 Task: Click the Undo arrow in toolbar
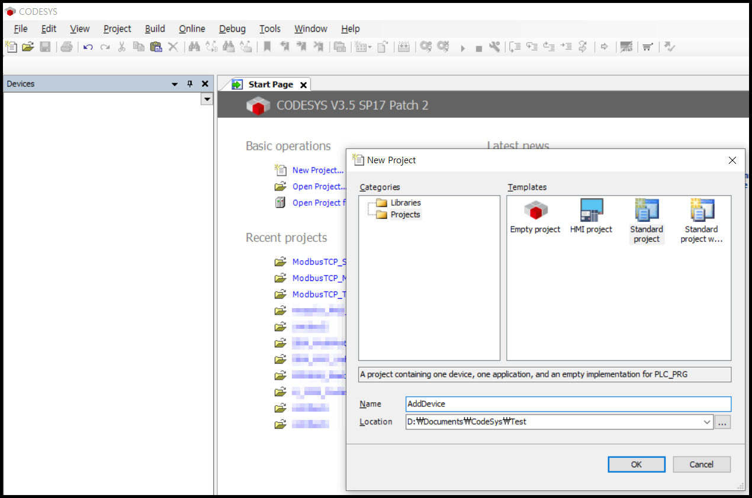pyautogui.click(x=88, y=47)
